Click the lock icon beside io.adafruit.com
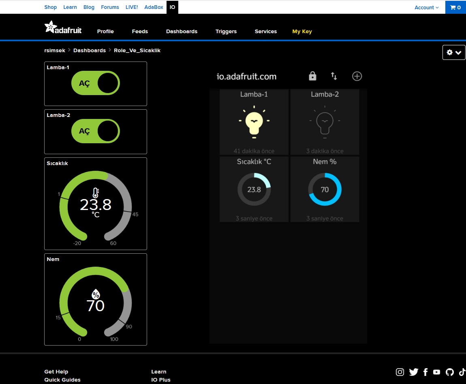 point(312,76)
